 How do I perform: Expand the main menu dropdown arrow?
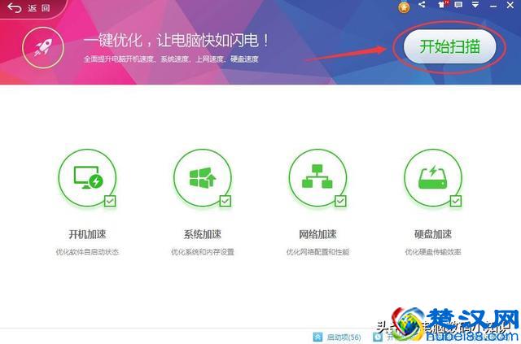point(475,5)
